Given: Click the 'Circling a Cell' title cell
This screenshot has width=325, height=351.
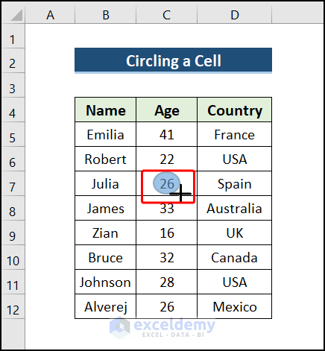Looking at the screenshot, I should point(173,60).
